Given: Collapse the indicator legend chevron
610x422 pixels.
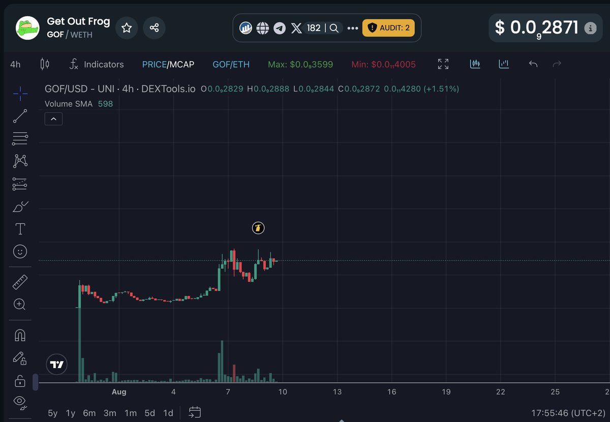Looking at the screenshot, I should [53, 119].
